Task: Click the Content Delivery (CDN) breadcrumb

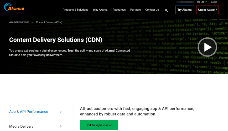Action: pyautogui.click(x=49, y=22)
